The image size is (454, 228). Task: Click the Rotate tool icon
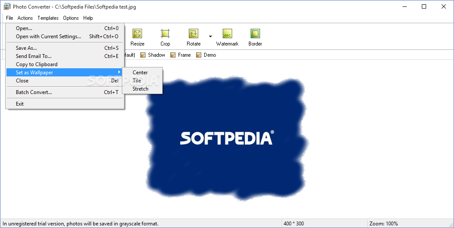(194, 33)
